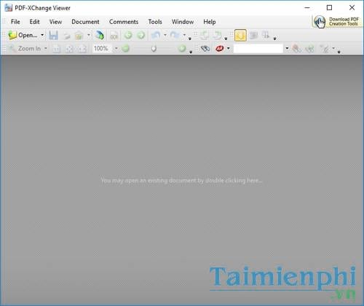The image size is (364, 306).
Task: Open the Comments menu
Action: (x=124, y=22)
